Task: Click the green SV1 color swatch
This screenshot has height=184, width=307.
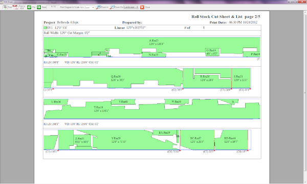Action: coord(45,28)
